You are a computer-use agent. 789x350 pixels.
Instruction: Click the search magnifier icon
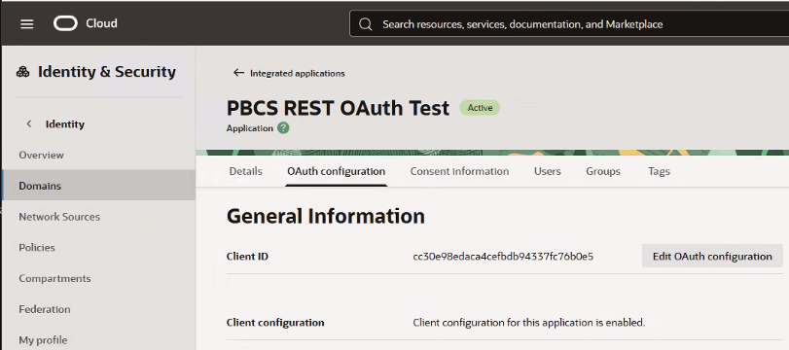tap(366, 24)
